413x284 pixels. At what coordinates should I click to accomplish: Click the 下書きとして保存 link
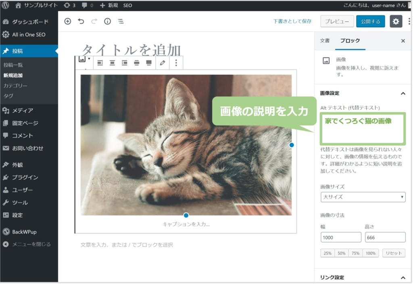pyautogui.click(x=292, y=21)
